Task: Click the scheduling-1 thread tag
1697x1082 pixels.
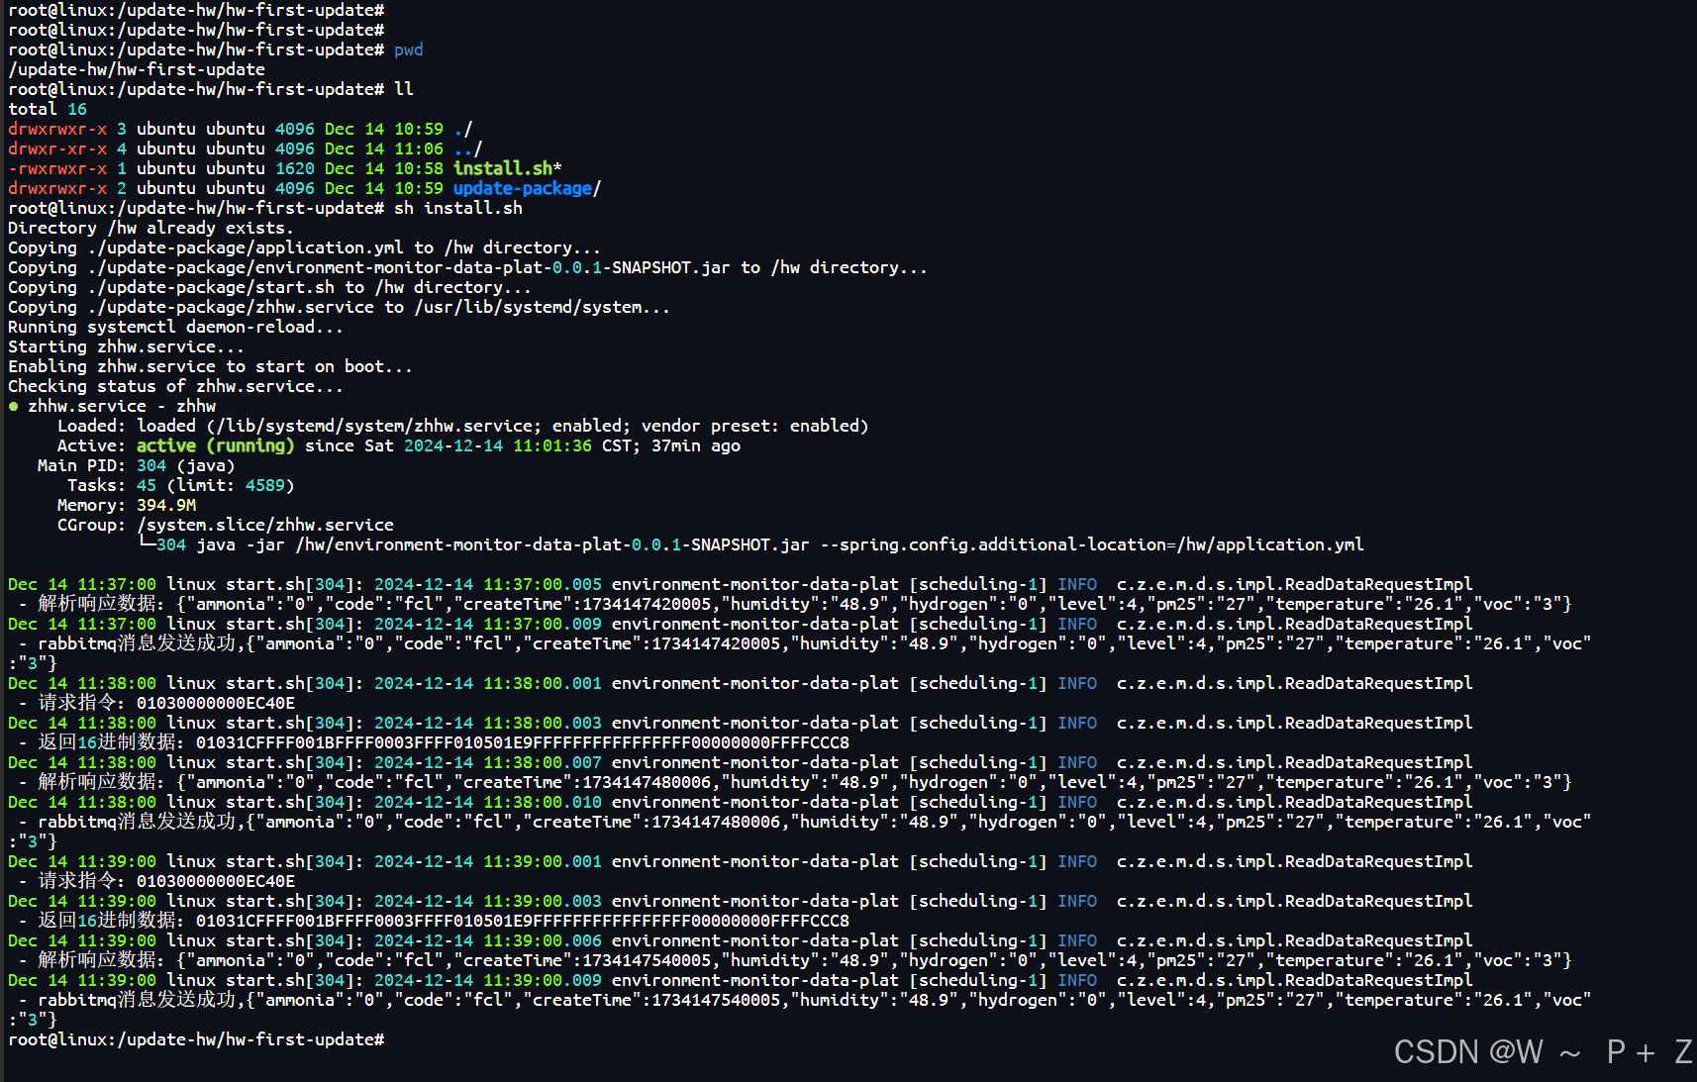Action: tap(976, 583)
